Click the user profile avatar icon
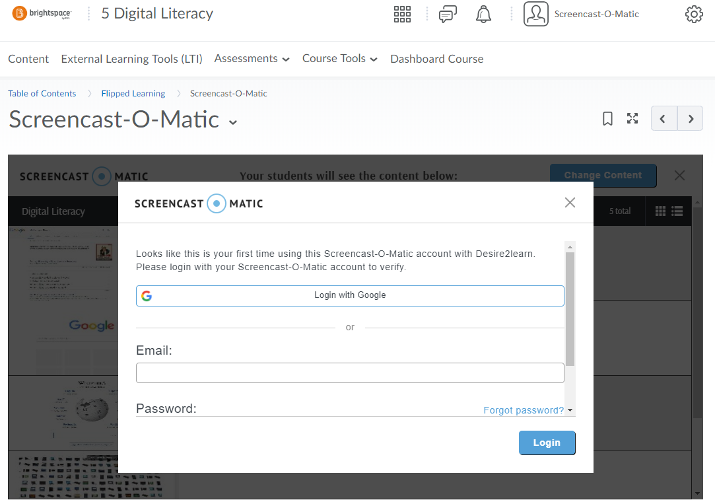The width and height of the screenshot is (715, 504). [x=536, y=14]
